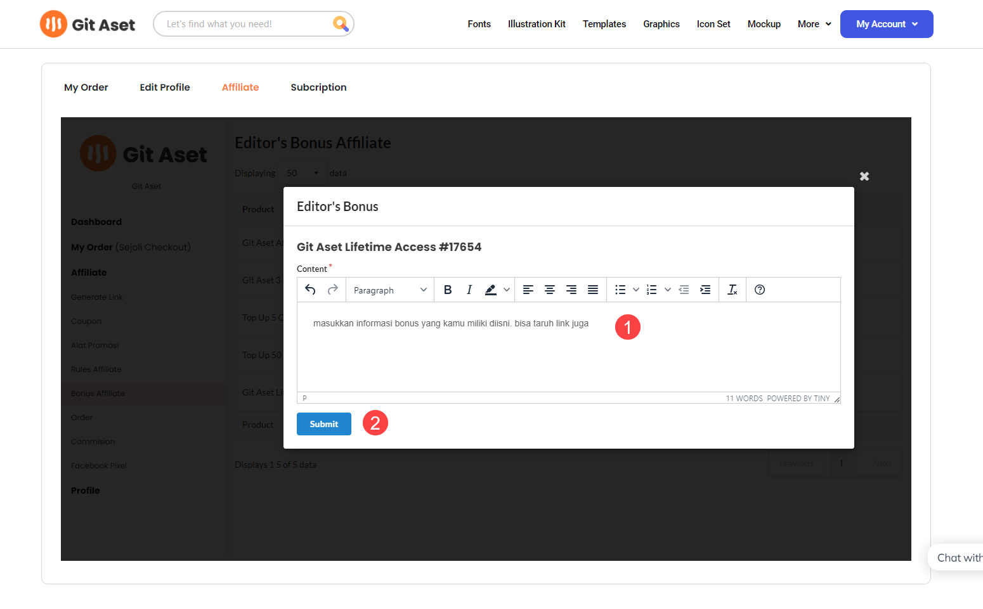Screen dimensions: 983x609
Task: Open bullet list style options
Action: coord(636,290)
